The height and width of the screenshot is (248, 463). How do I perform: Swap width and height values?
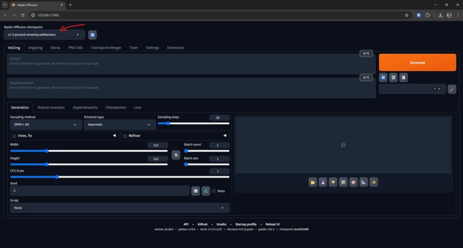[x=176, y=155]
